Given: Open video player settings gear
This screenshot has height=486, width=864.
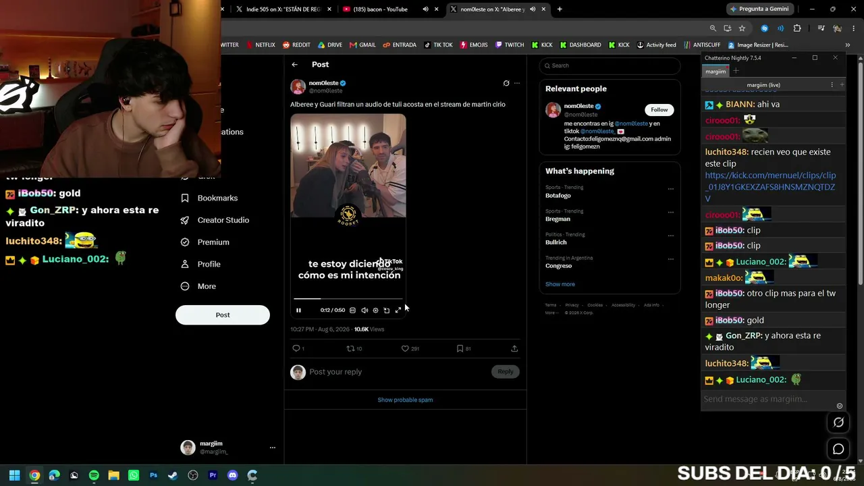Looking at the screenshot, I should [375, 310].
